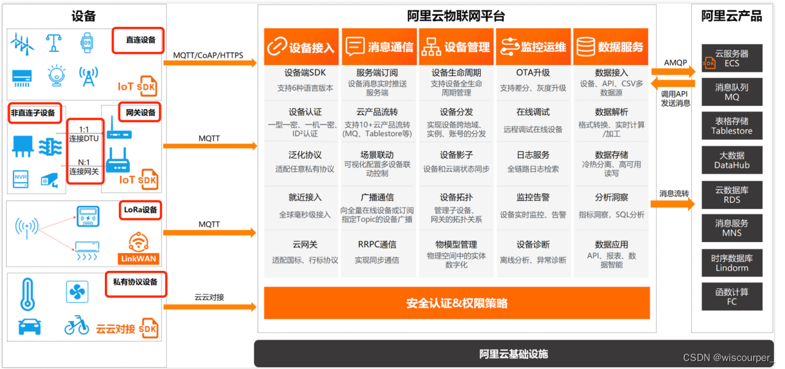Click the 云云对接 SDK icon
Viewport: 785px width, 369px height.
pyautogui.click(x=128, y=329)
